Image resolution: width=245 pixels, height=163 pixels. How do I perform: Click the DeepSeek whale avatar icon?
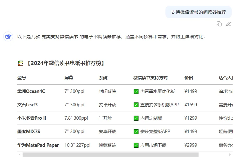(x=8, y=37)
